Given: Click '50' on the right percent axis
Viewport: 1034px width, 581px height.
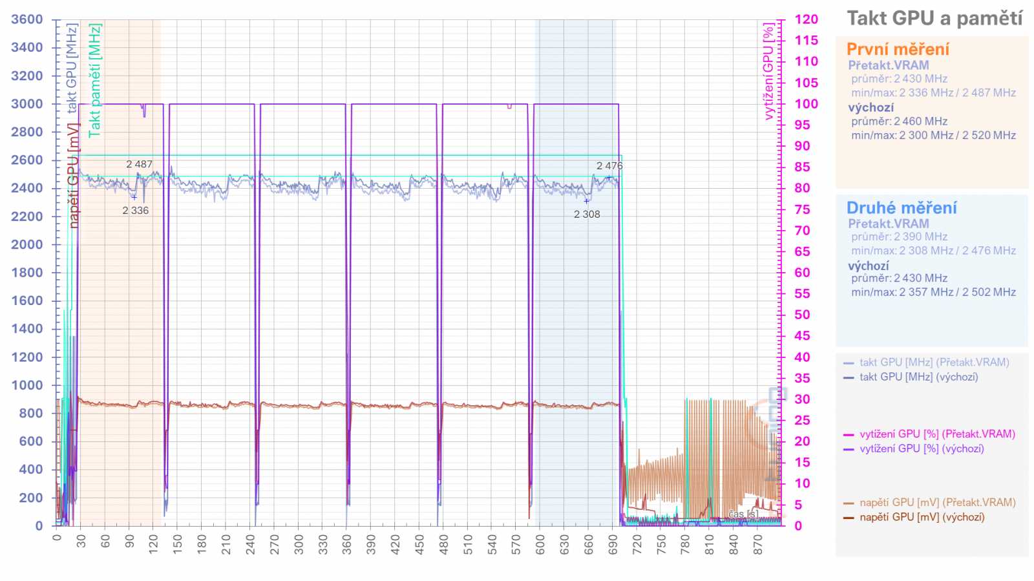Looking at the screenshot, I should (802, 314).
